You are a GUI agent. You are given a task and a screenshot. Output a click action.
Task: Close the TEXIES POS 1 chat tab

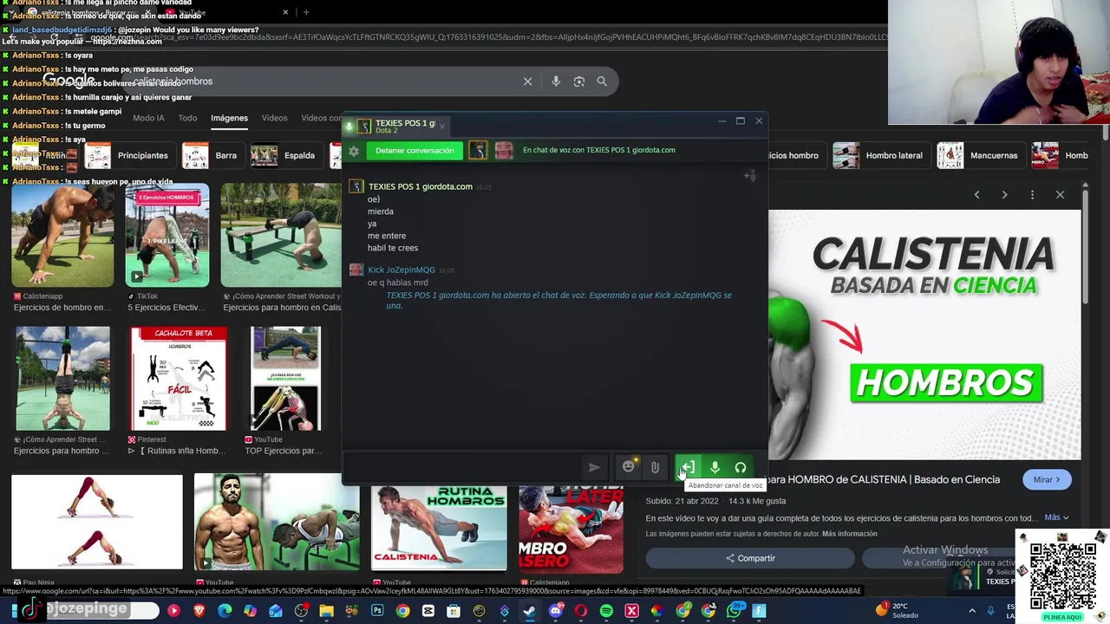(441, 127)
